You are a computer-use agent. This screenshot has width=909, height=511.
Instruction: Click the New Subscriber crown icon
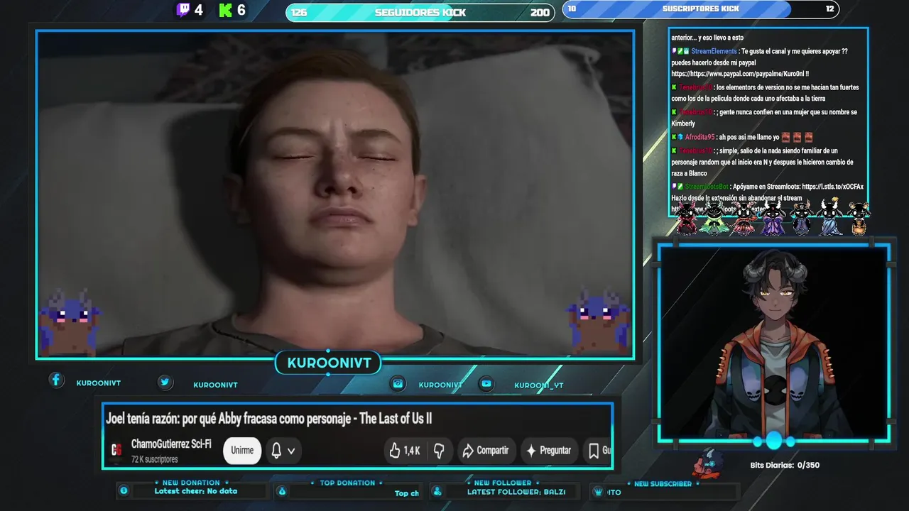597,491
